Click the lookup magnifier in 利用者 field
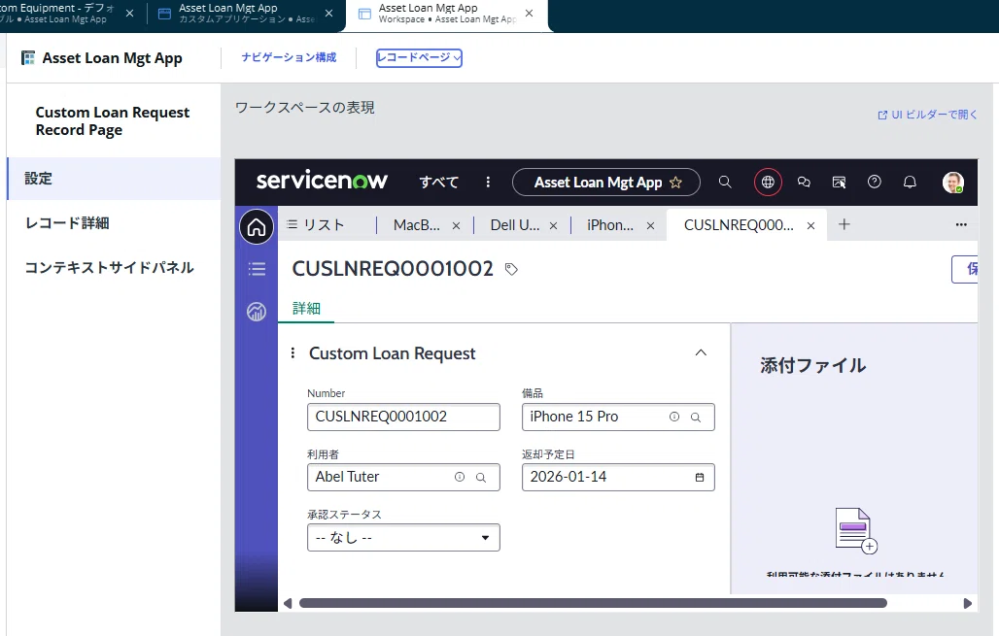 [x=481, y=478]
